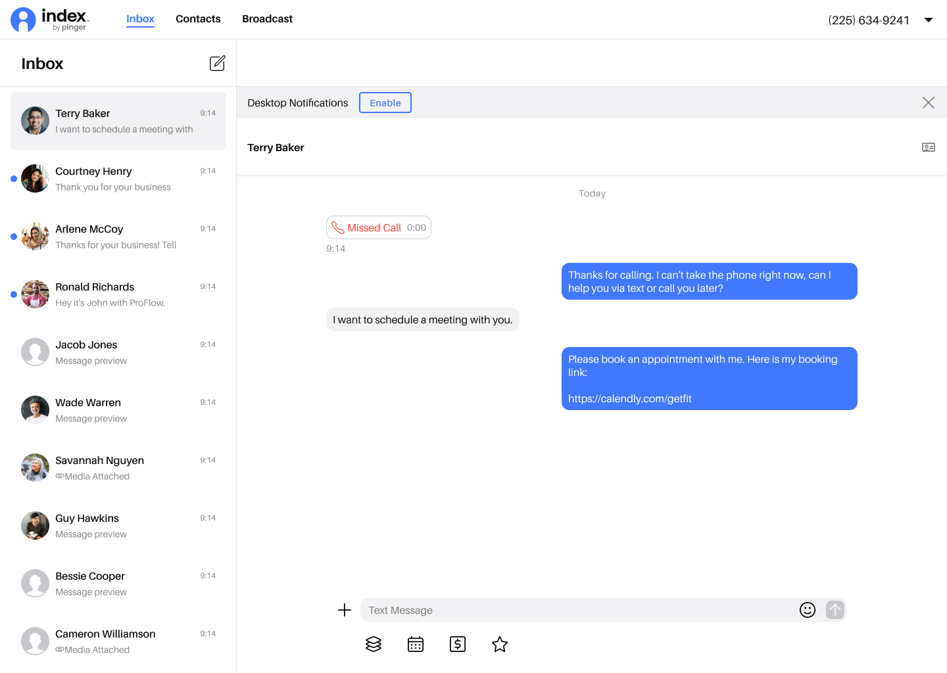Open the stacked layers templates icon

tap(374, 644)
